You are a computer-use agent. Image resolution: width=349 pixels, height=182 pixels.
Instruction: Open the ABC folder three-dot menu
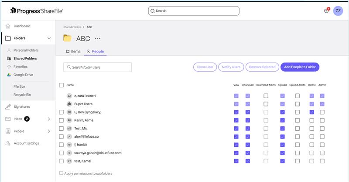click(98, 38)
